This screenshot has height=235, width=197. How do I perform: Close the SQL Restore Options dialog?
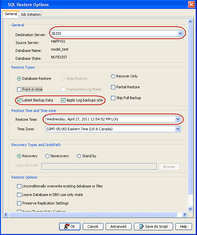coord(191,5)
